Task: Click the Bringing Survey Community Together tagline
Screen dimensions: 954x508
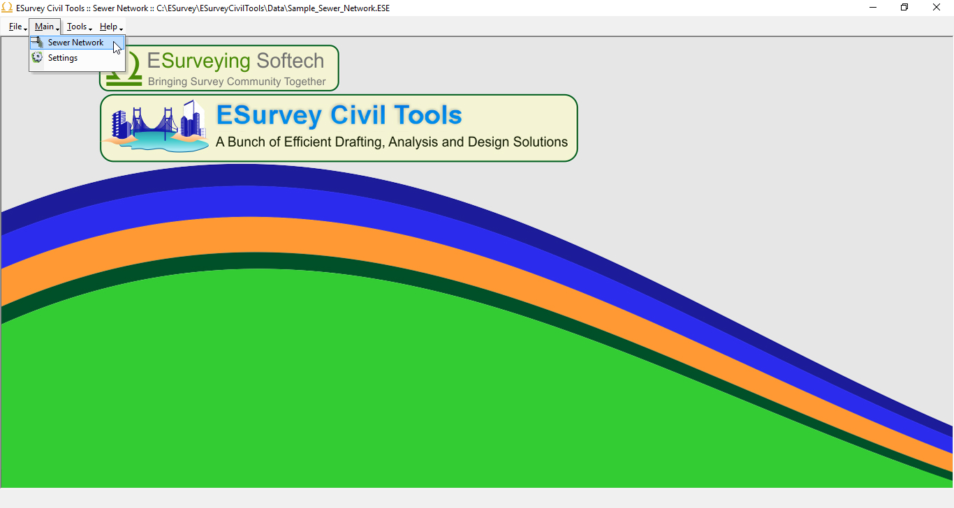Action: [237, 82]
